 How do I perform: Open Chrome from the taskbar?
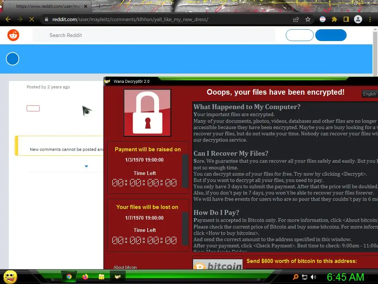pos(69,277)
